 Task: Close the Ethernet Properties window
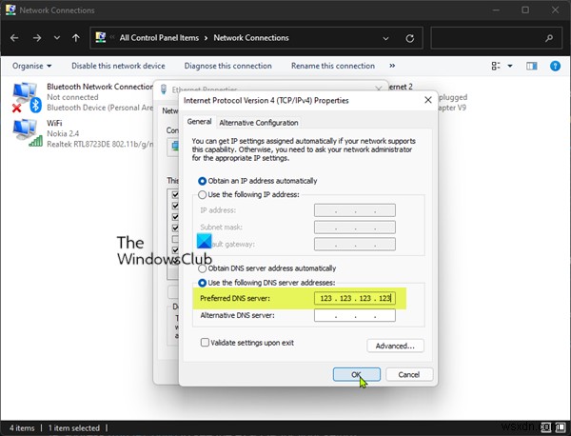pyautogui.click(x=379, y=89)
